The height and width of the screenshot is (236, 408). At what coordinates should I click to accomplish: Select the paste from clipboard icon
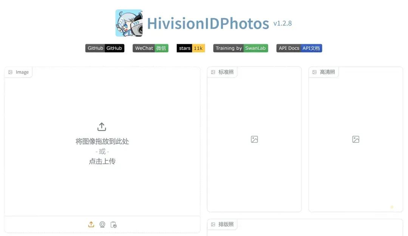113,225
